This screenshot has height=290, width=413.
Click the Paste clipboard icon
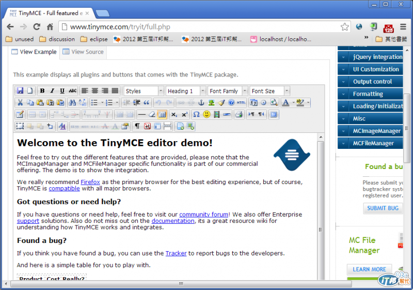coord(40,102)
